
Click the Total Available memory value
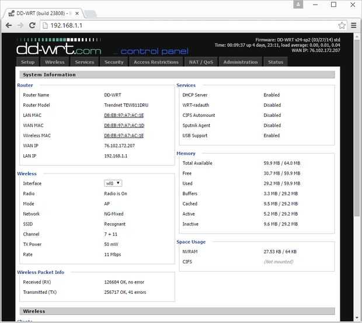(x=282, y=163)
